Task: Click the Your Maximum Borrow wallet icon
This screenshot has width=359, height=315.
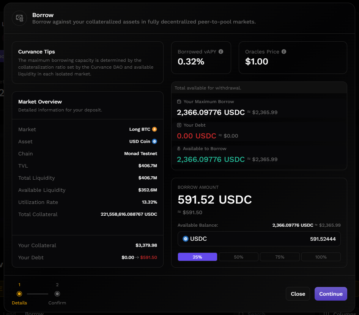Action: [179, 102]
